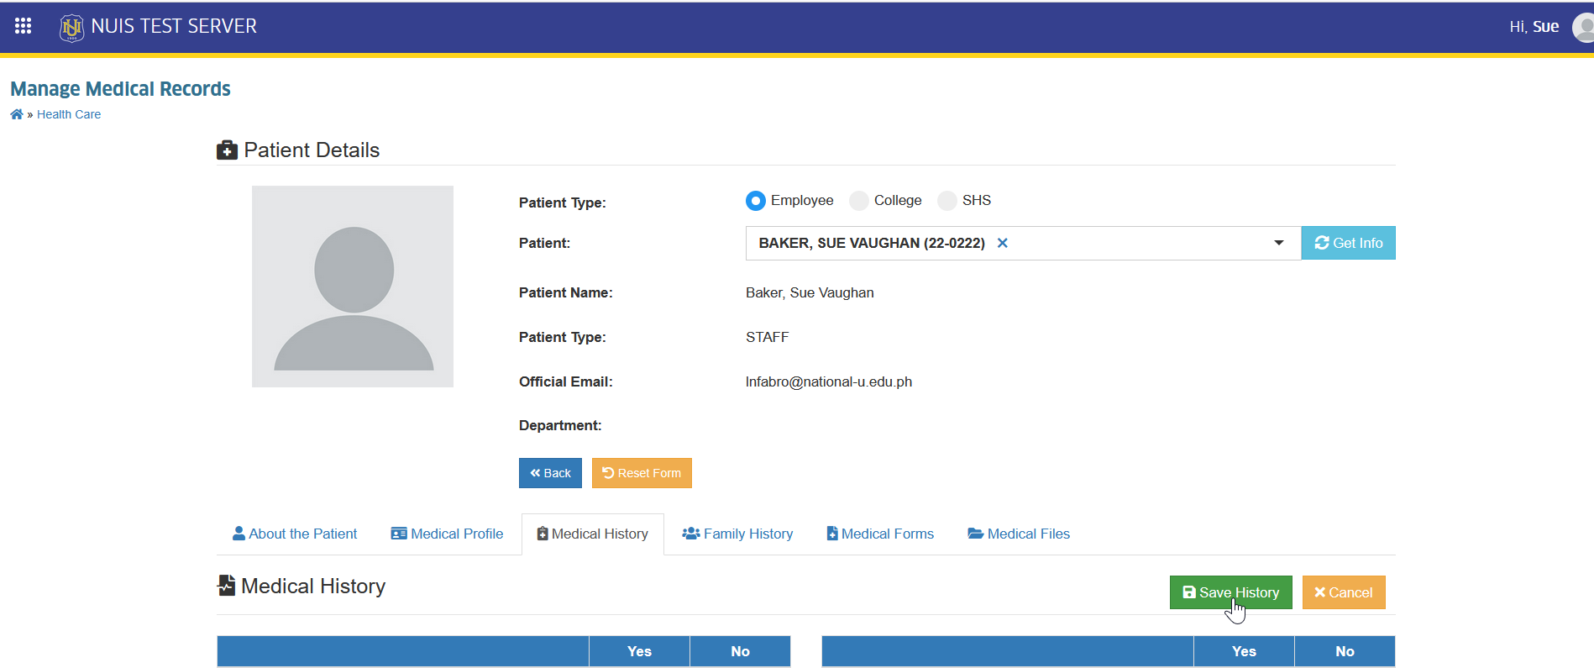Viewport: 1594px width, 668px height.
Task: Open the patient selection combo box
Action: click(x=1023, y=243)
